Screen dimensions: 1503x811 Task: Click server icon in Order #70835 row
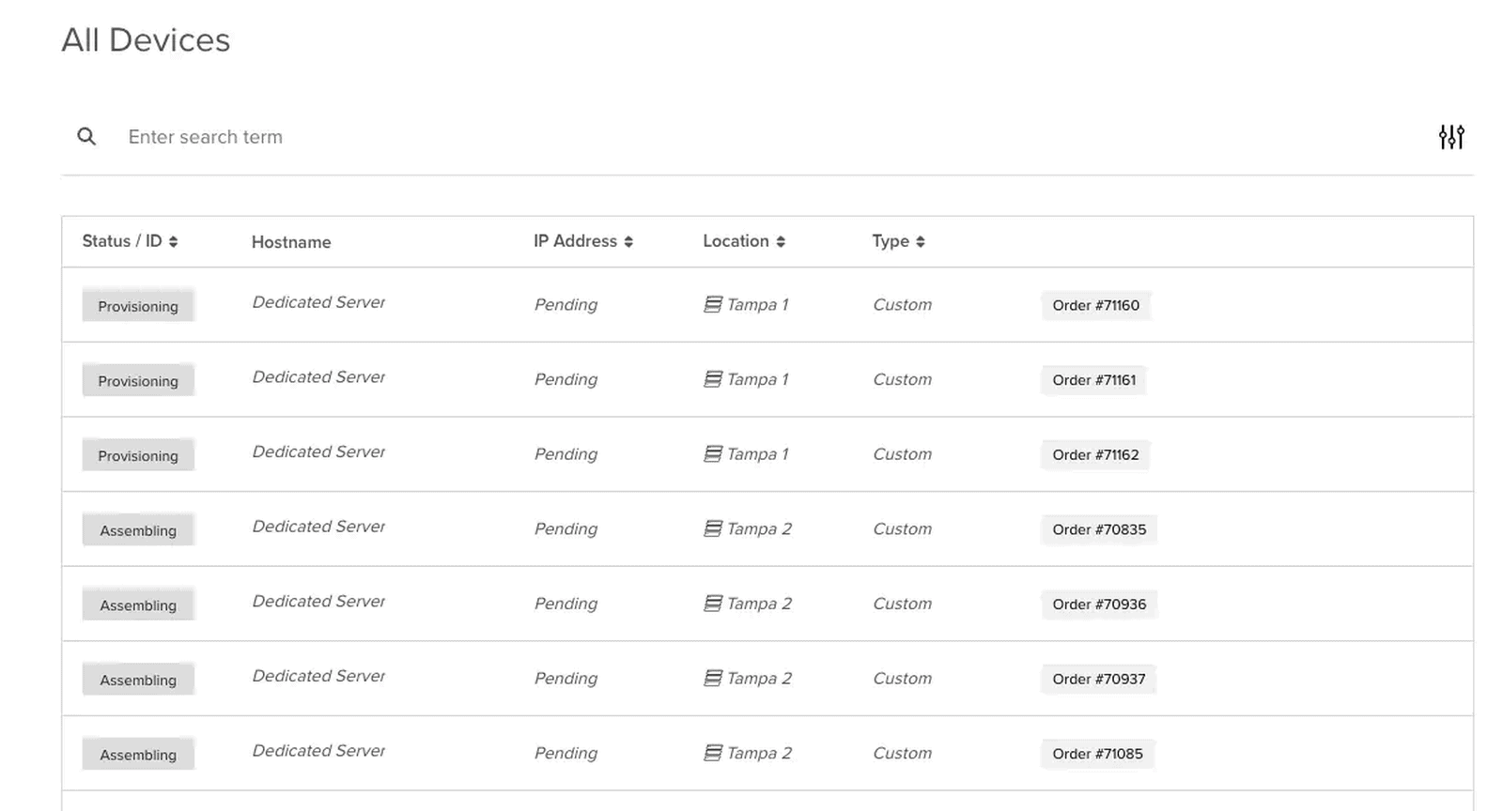pos(713,528)
